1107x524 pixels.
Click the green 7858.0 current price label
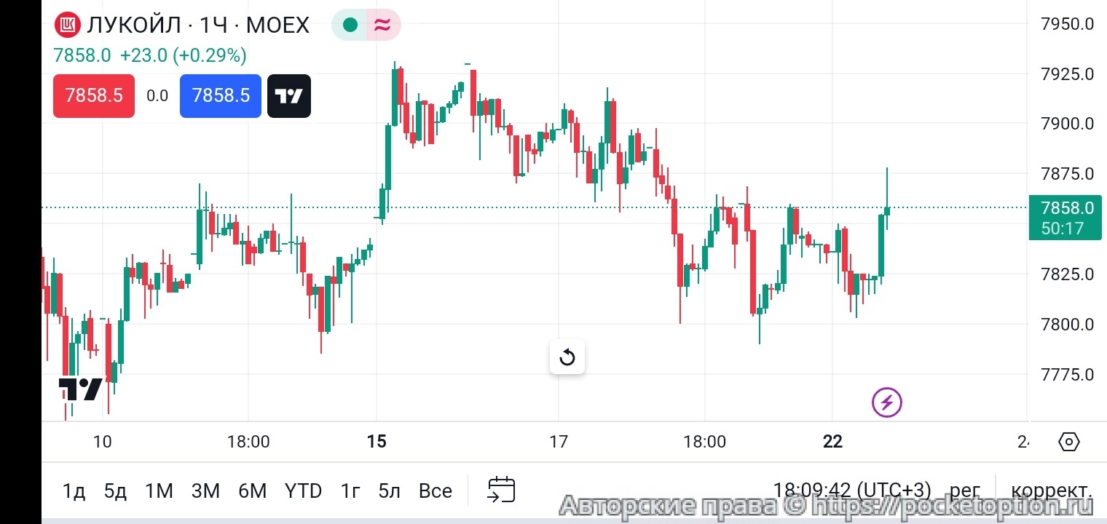click(x=1065, y=218)
